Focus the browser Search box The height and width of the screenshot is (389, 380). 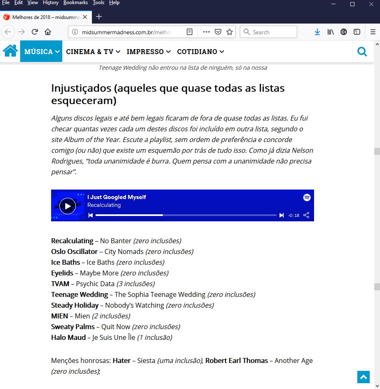click(268, 32)
